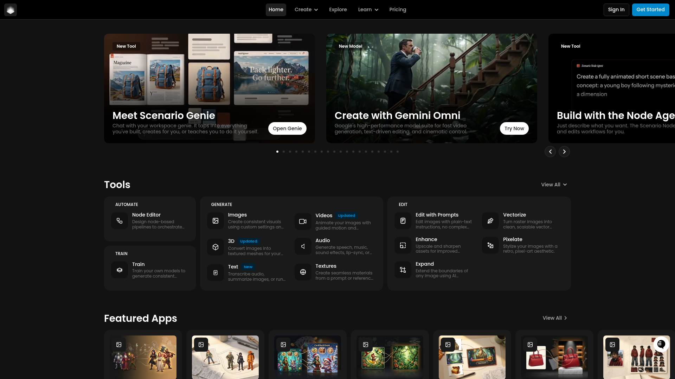Screen dimensions: 675x379
Task: Click the Vectorize tool title
Action: pos(514,215)
